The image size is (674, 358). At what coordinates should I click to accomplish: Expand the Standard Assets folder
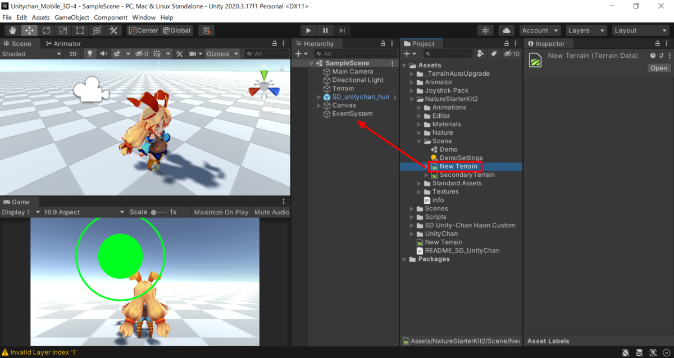pos(419,183)
